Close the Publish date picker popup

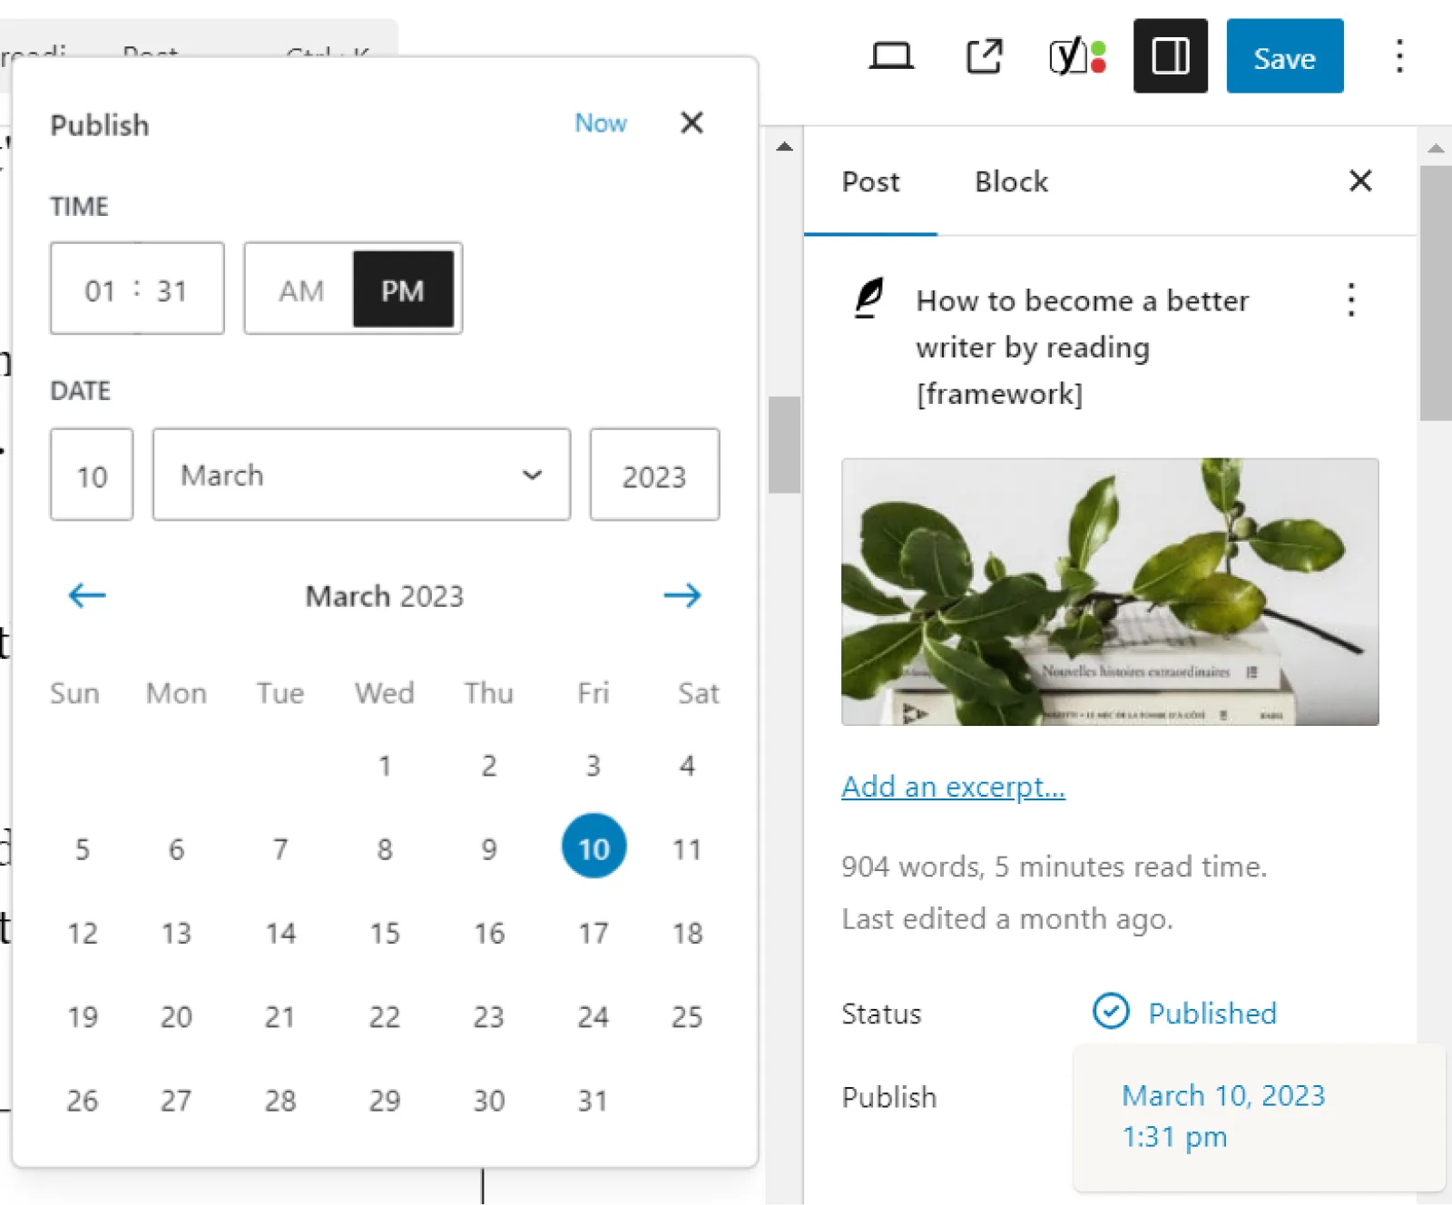(692, 122)
